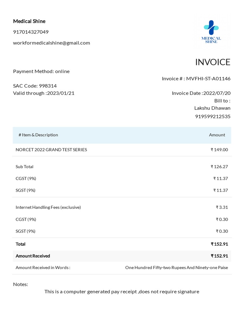Screen dimensions: 244x326
Task: Click the Item & Description column header
Action: [38, 135]
